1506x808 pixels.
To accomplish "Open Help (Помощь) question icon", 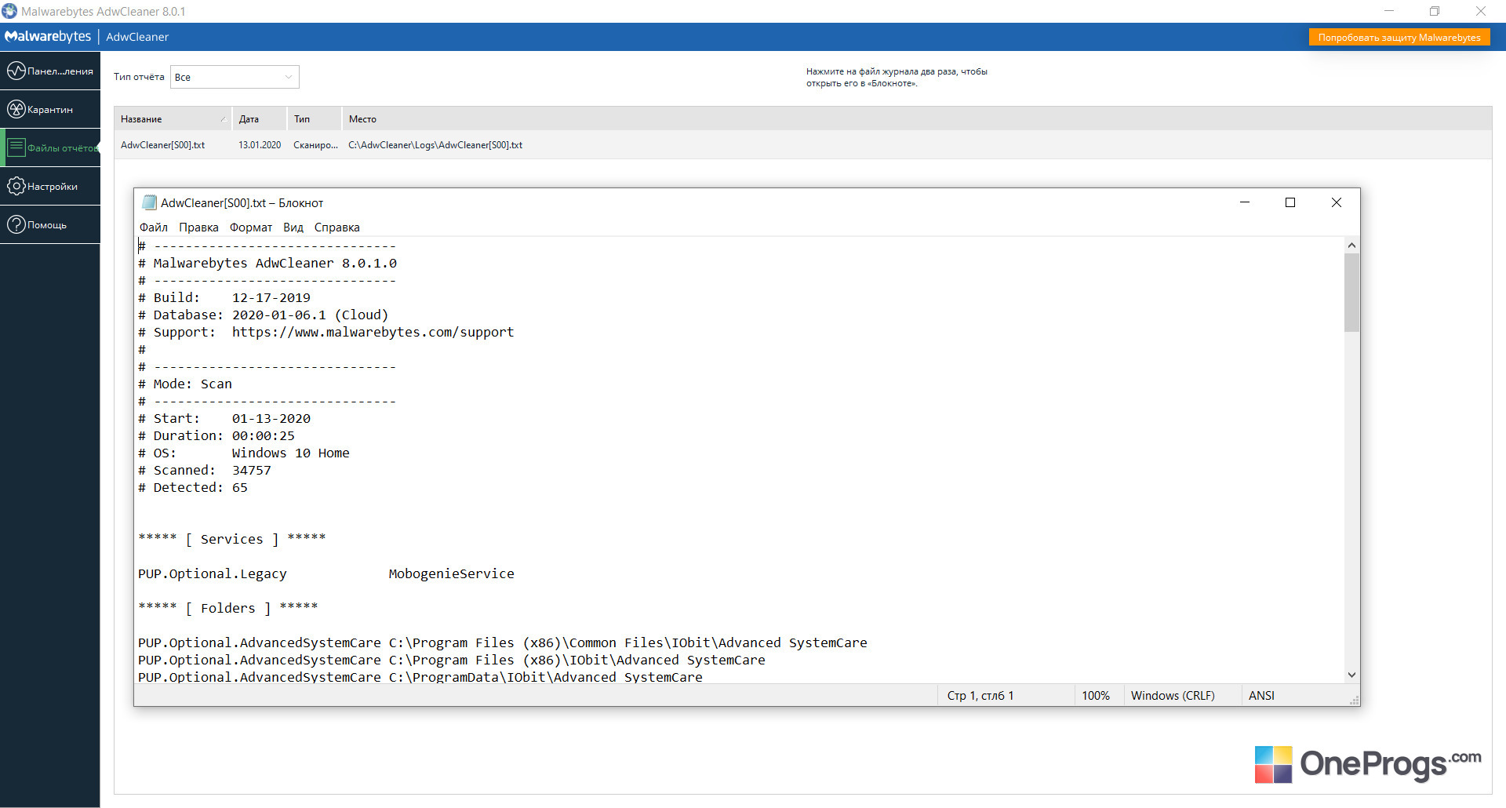I will tap(16, 224).
